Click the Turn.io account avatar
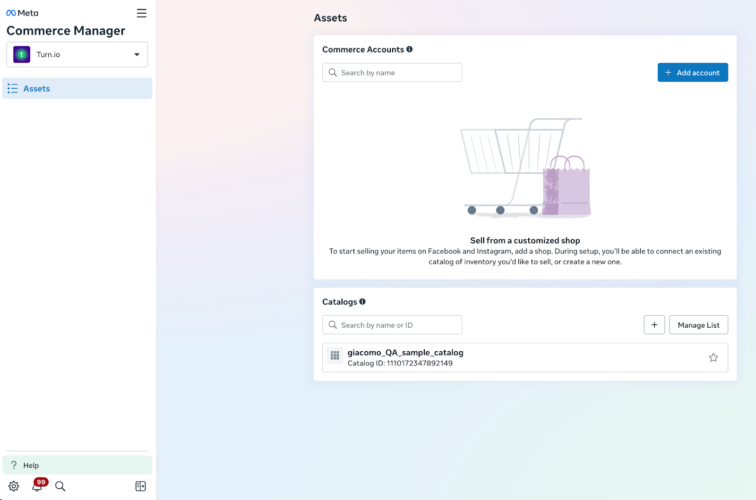756x500 pixels. (22, 54)
